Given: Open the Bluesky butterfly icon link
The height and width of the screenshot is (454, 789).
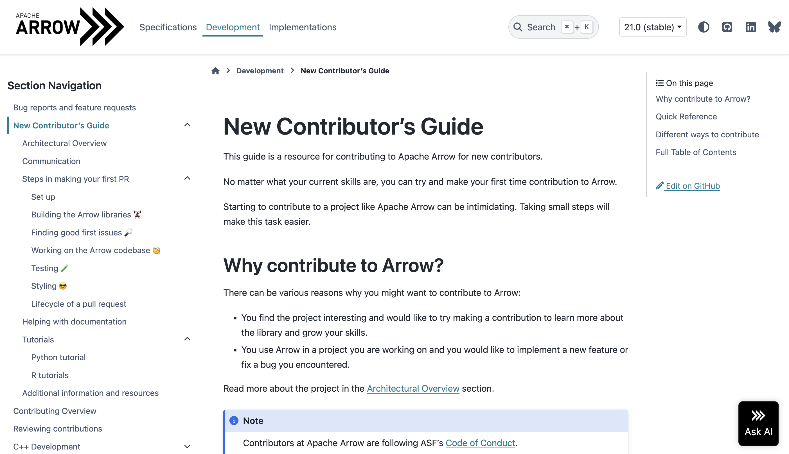Looking at the screenshot, I should [774, 27].
